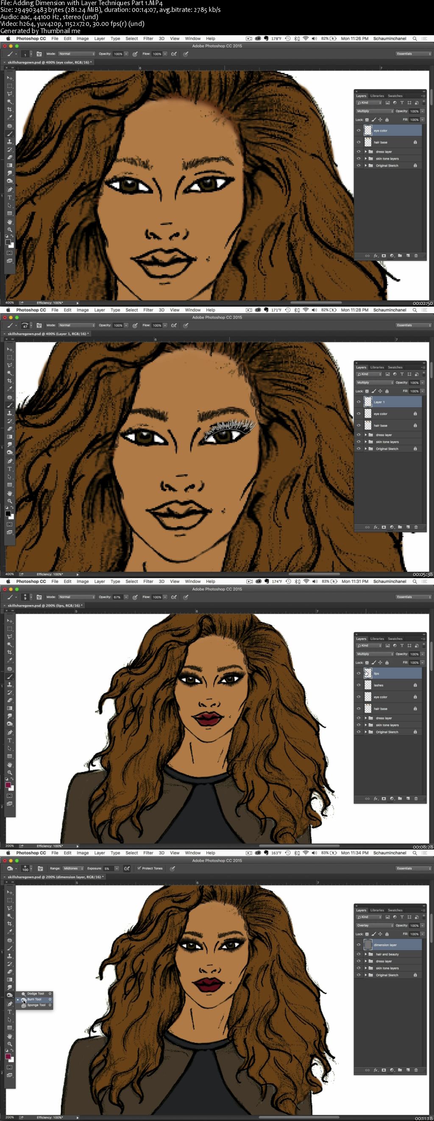Expand dress layer group in 11:28 PM frame

pos(366,435)
